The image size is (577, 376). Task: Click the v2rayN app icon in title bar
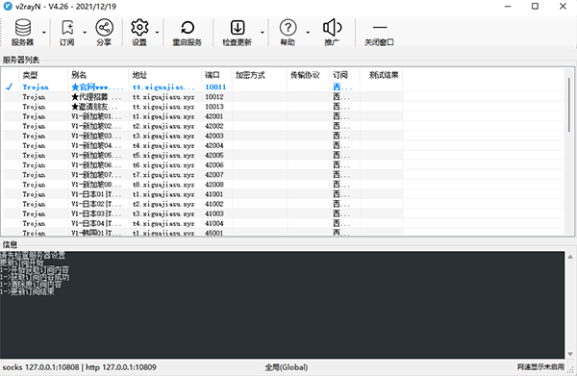coord(8,7)
